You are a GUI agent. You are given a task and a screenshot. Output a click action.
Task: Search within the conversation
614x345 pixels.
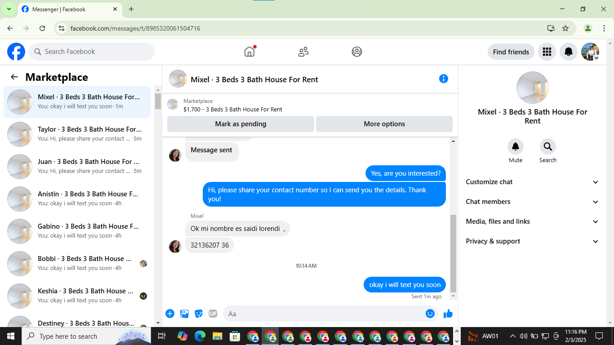coord(548,146)
